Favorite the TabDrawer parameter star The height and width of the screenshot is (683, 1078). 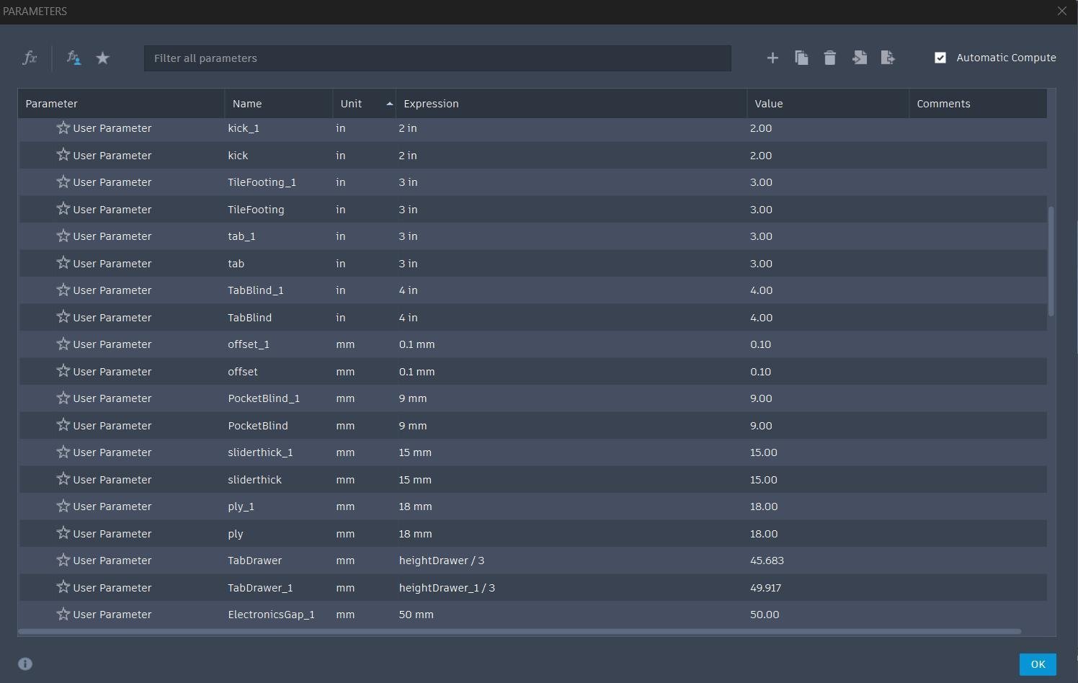coord(63,560)
